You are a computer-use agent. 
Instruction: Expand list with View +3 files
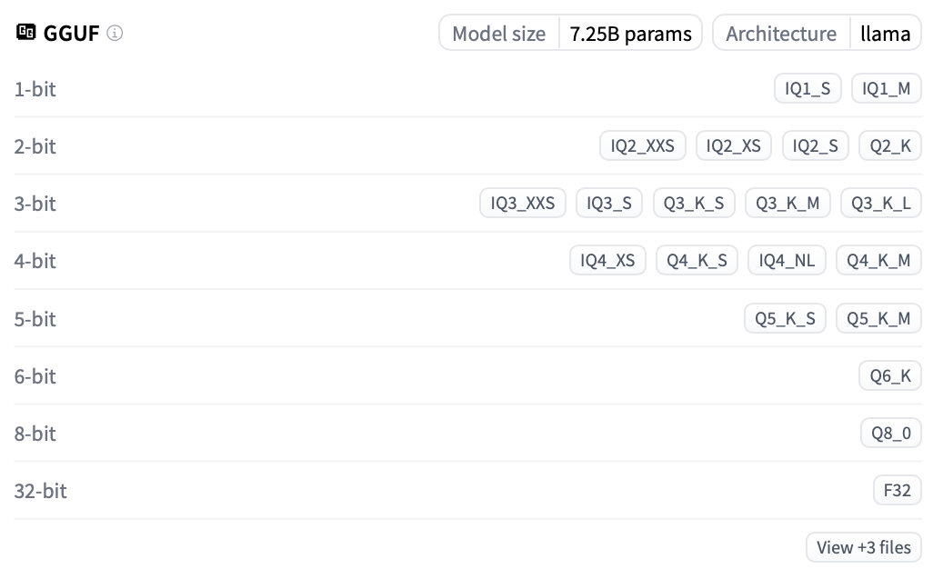click(863, 547)
